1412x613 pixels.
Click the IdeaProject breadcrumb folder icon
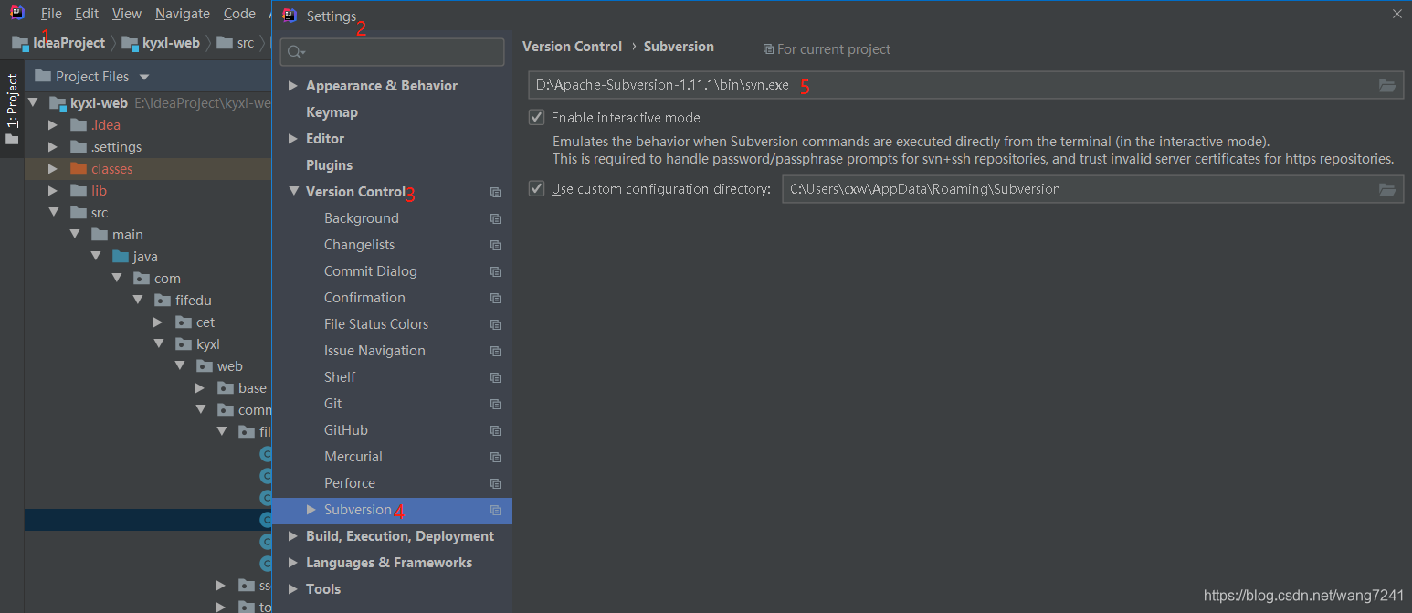pos(20,43)
